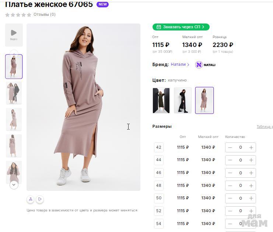The height and width of the screenshot is (232, 273).
Task: Decrease quantity for size 44
Action: point(230,160)
